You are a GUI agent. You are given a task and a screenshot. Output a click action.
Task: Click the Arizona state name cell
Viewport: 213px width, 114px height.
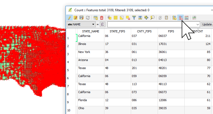pyautogui.click(x=91, y=62)
